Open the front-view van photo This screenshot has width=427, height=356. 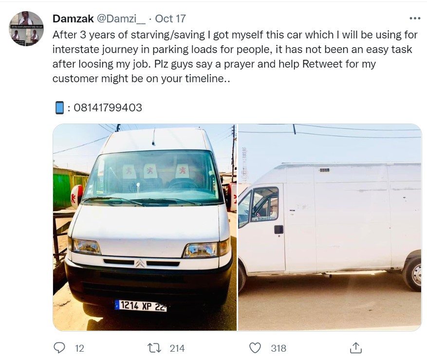tap(145, 227)
